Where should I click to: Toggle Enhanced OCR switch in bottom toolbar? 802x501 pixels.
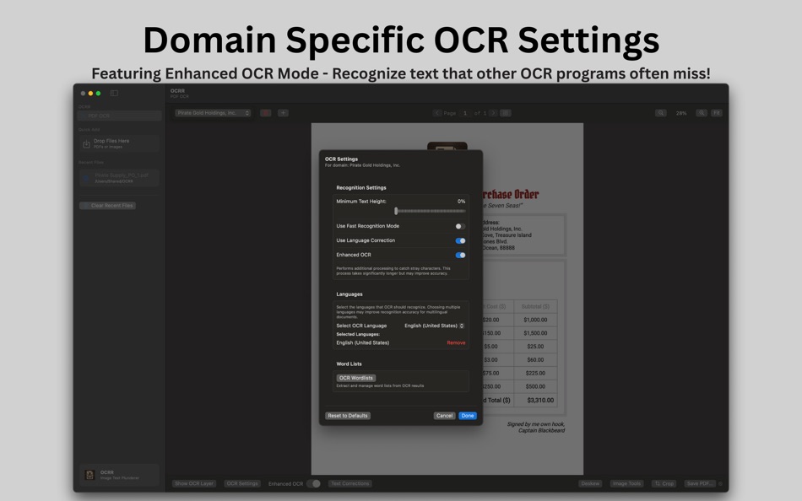click(313, 483)
